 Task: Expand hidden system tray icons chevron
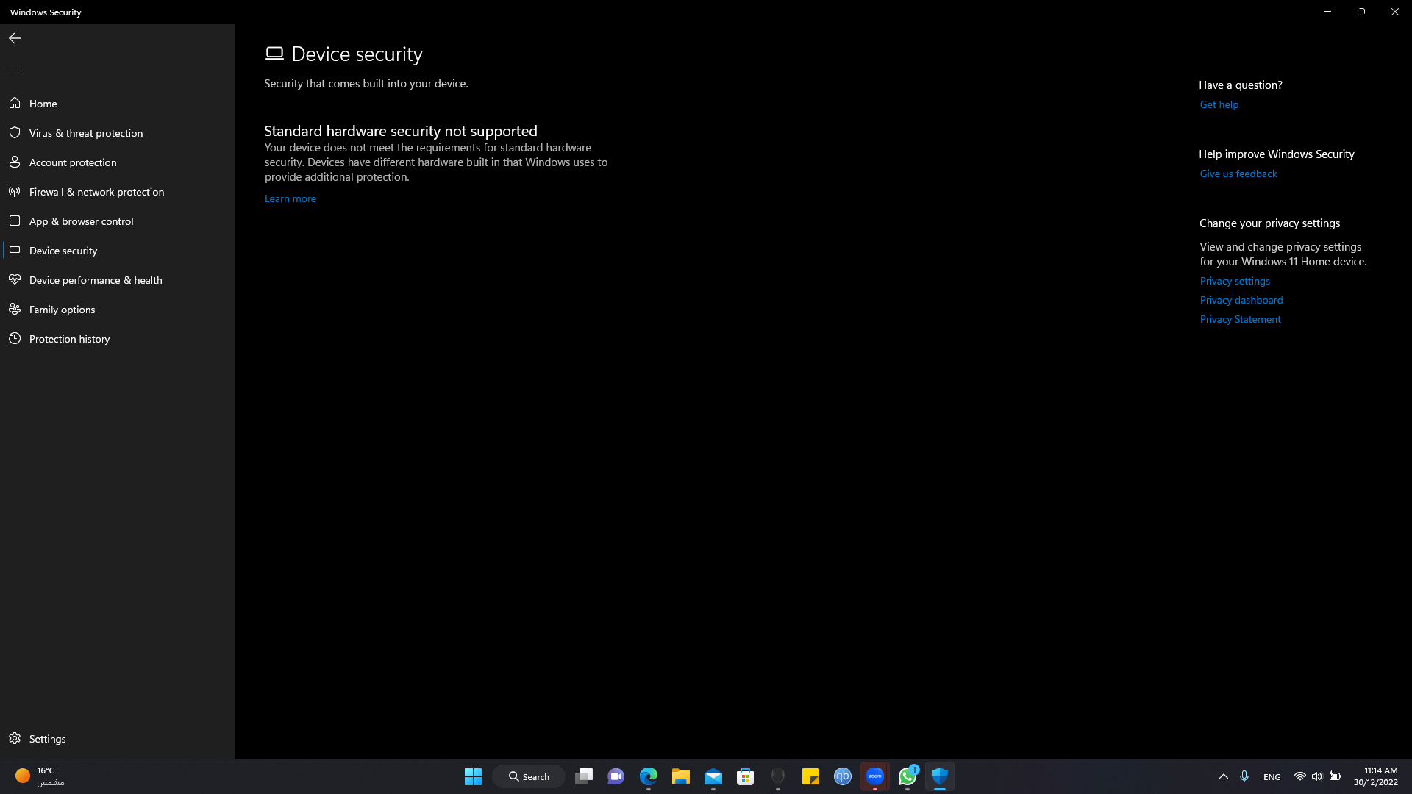1223,776
